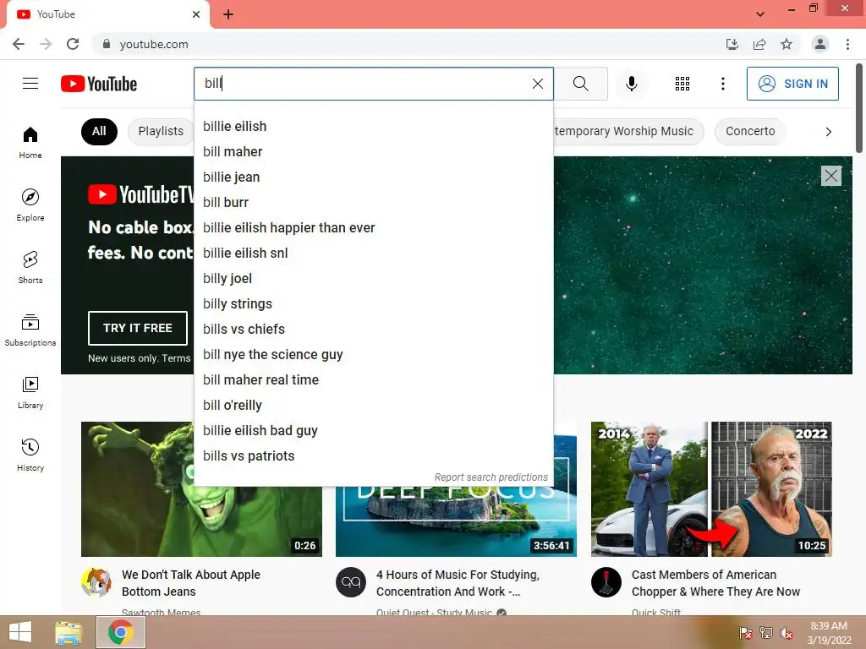Clear the search box with the X
This screenshot has height=649, width=866.
[537, 84]
